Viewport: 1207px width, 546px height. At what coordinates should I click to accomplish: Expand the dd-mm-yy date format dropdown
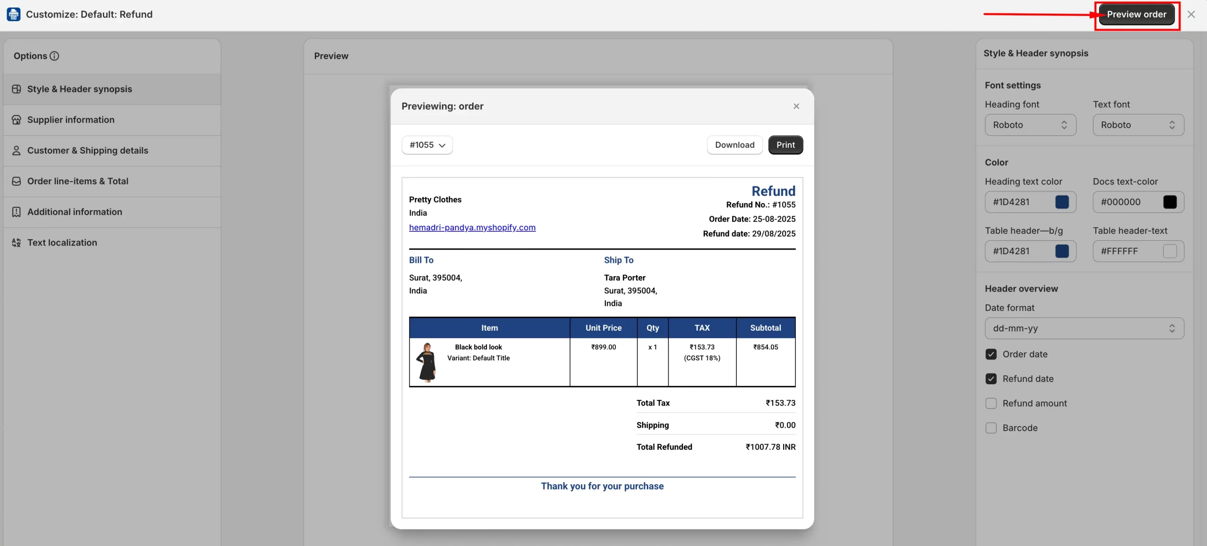[1084, 328]
